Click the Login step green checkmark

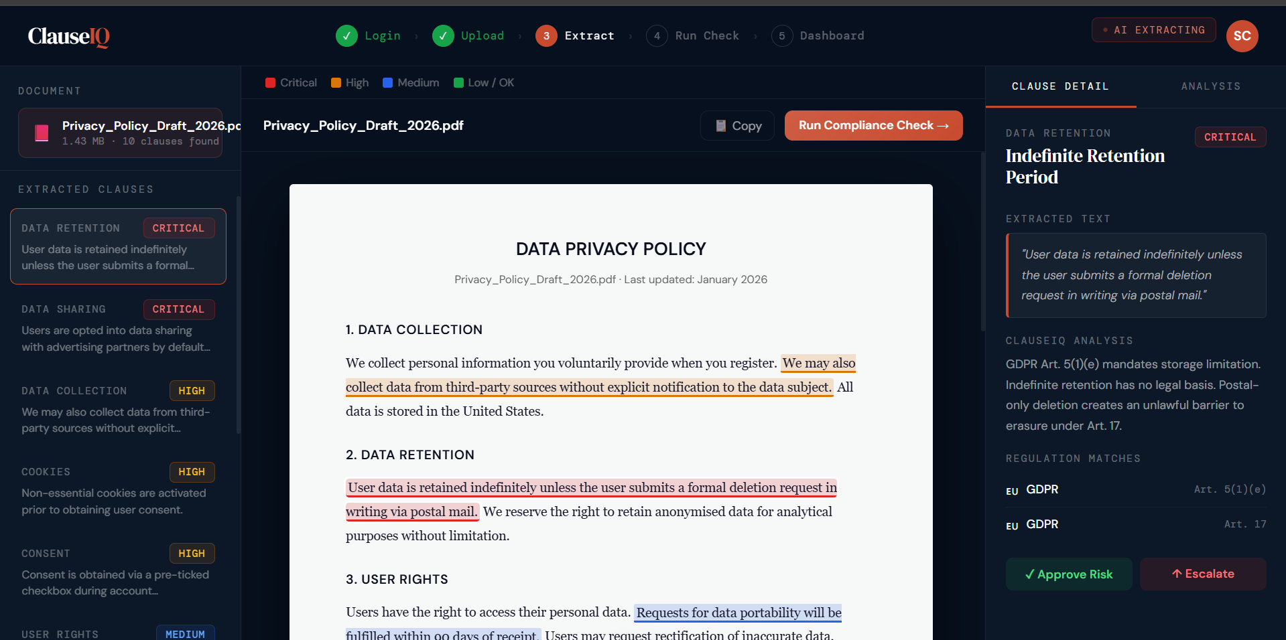point(346,36)
